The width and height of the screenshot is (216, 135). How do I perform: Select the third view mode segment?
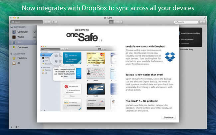pos(120,22)
